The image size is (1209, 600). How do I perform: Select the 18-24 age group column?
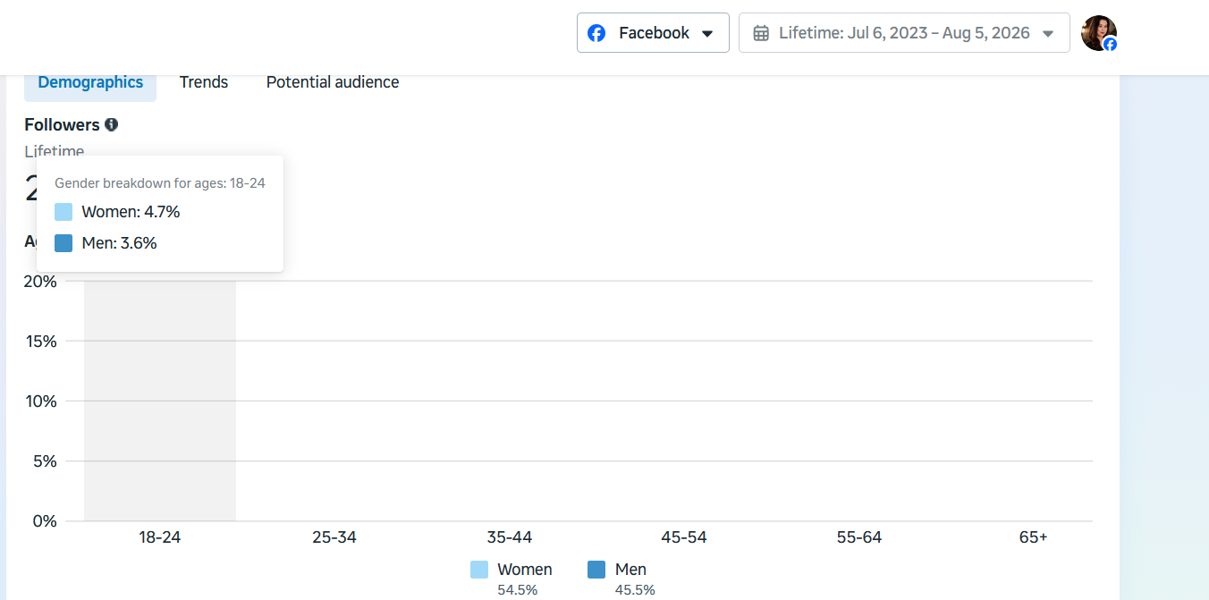point(160,401)
